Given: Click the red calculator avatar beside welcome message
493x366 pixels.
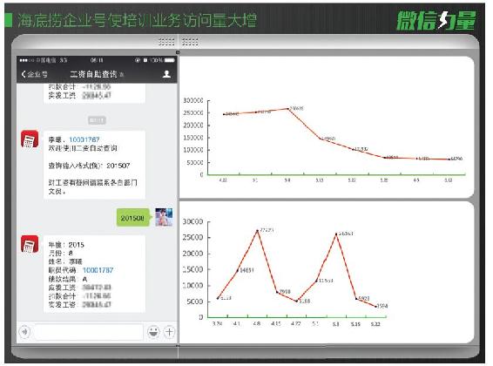Looking at the screenshot, I should [x=30, y=139].
